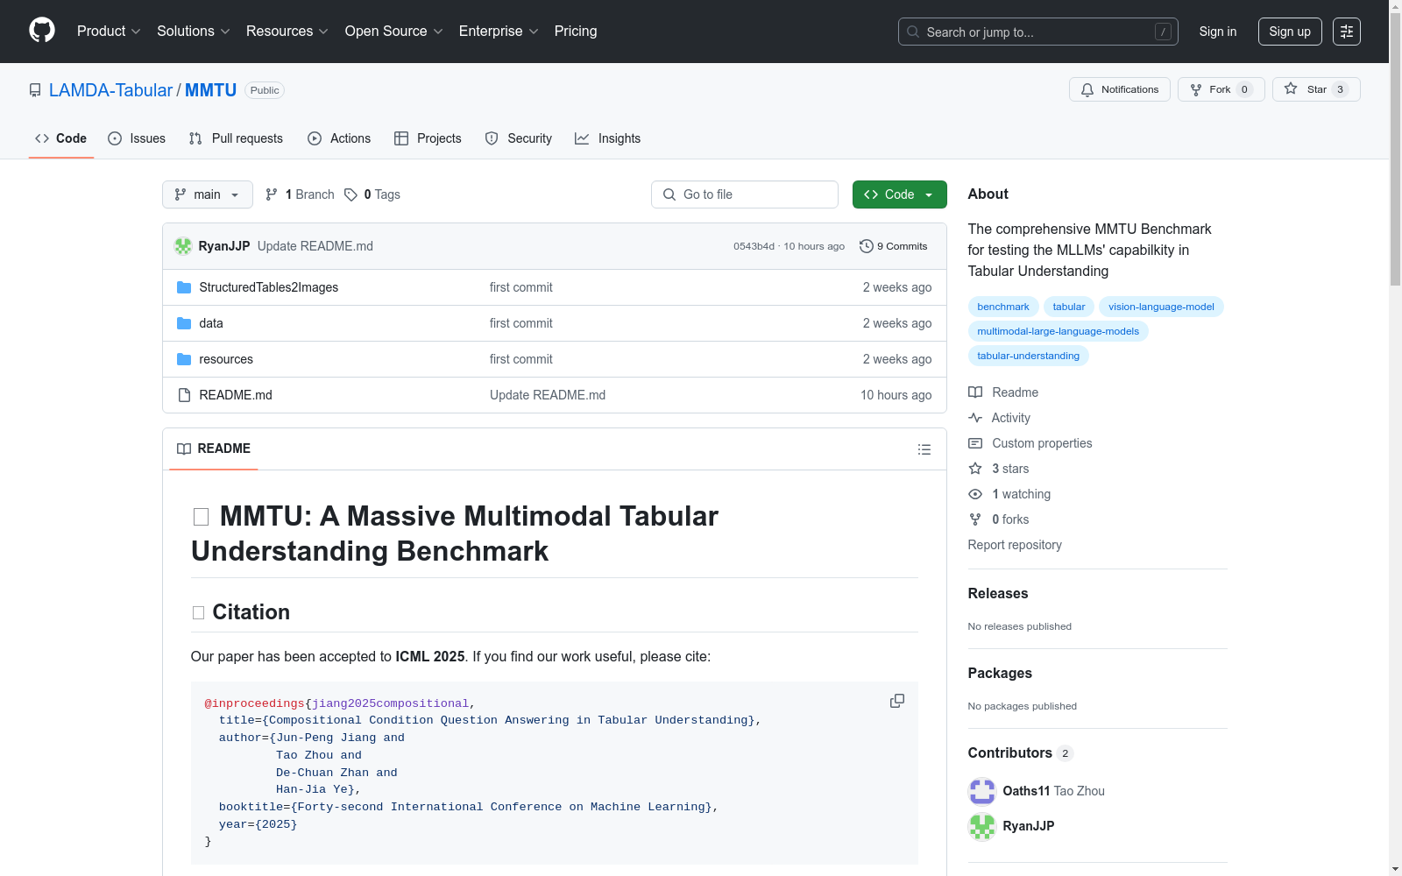This screenshot has width=1402, height=876.
Task: Fork the MMTU repository
Action: tap(1221, 89)
